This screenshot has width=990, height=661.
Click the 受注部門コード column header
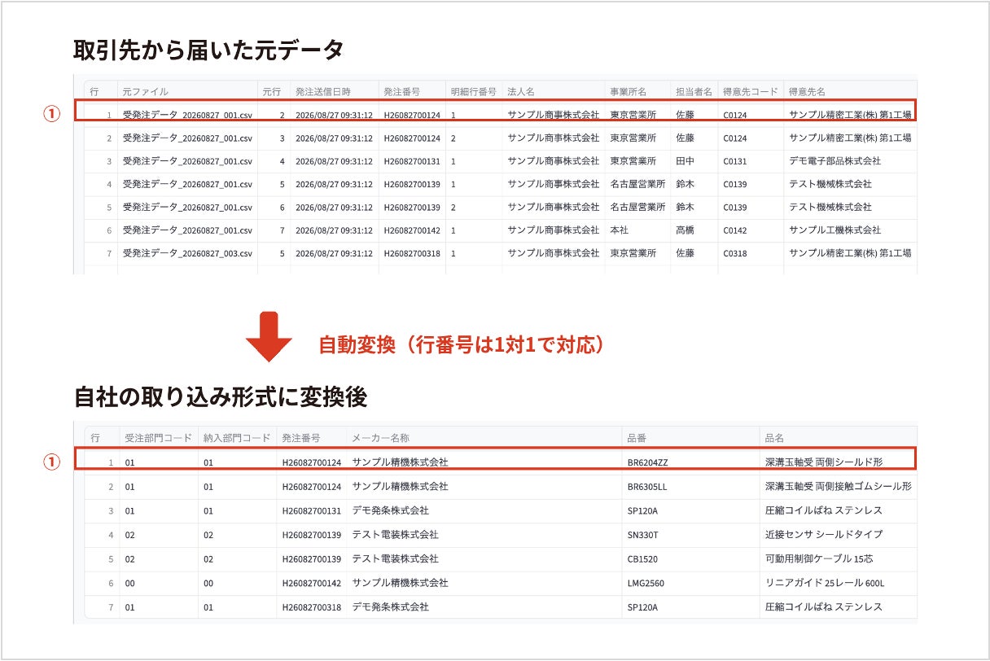point(158,438)
